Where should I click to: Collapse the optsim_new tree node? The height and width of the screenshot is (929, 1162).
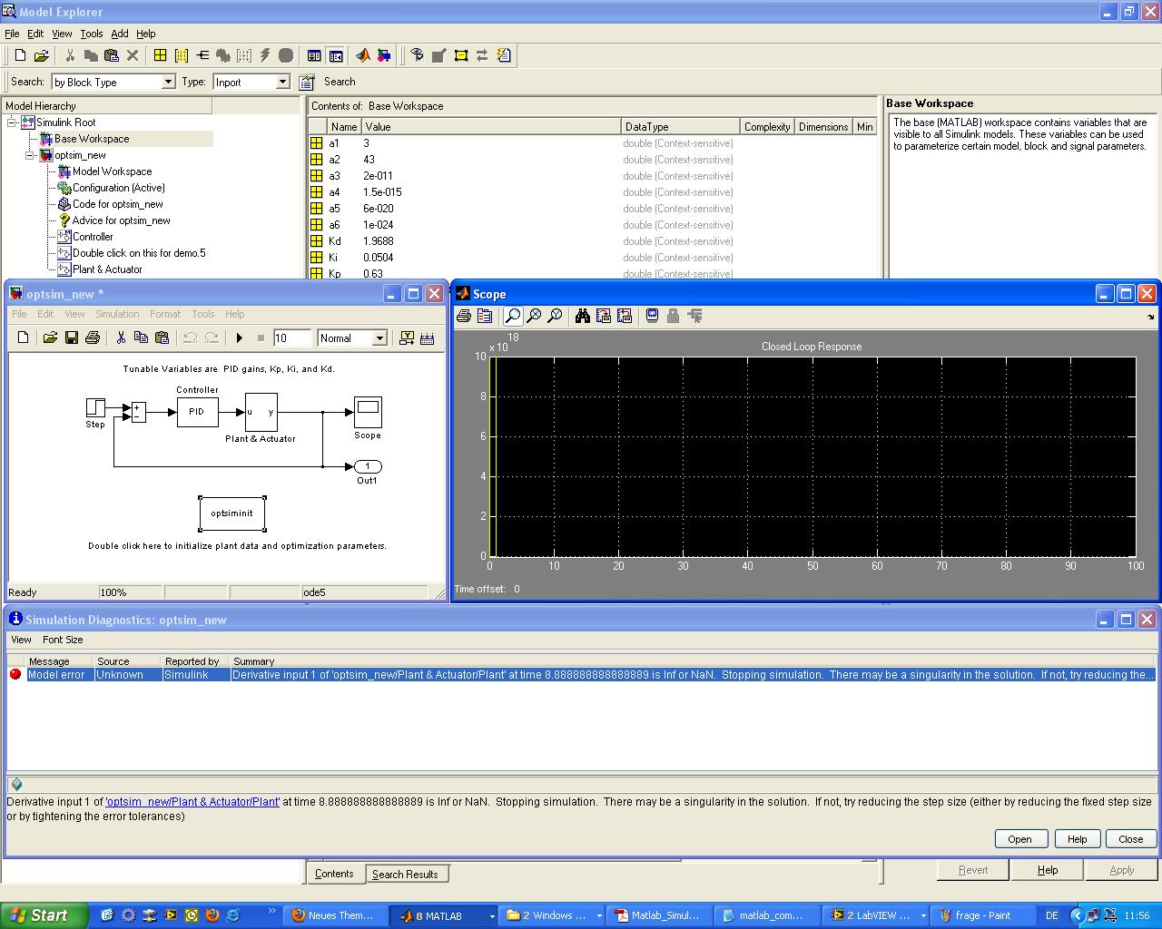click(x=30, y=155)
